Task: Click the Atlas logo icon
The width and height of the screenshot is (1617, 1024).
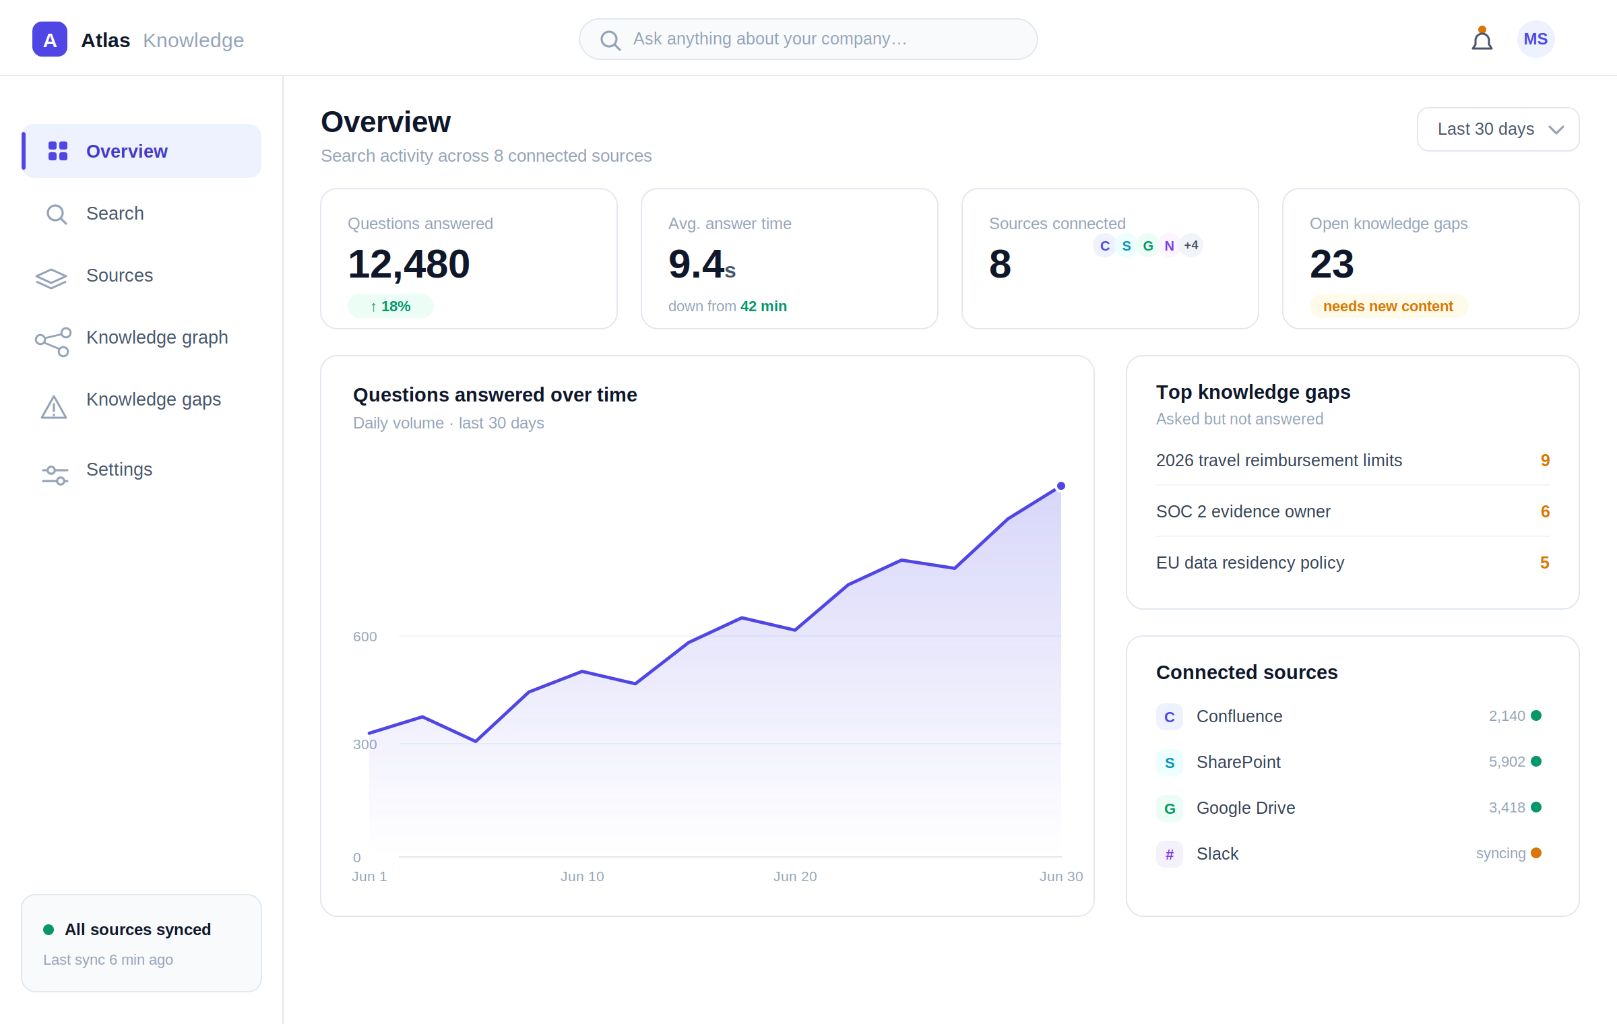Action: point(50,39)
